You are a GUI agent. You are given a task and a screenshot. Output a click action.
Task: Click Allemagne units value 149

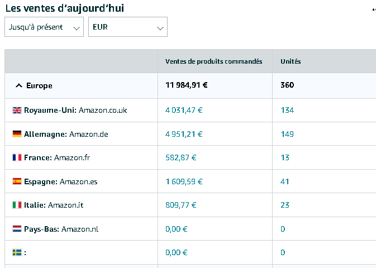[x=287, y=134]
